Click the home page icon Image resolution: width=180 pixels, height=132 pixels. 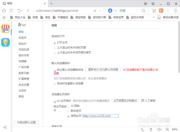4,11
